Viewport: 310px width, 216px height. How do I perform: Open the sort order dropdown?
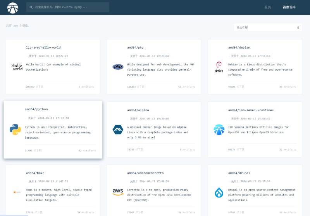268,27
